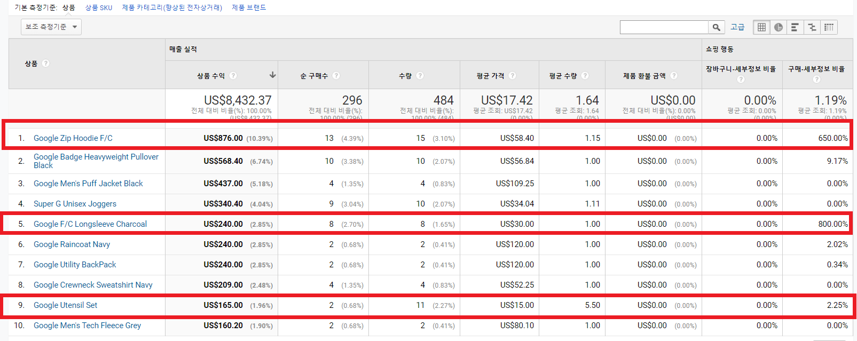Viewport: 857px width, 341px height.
Task: Open Google Men's Puff Jacket Black
Action: pos(88,184)
